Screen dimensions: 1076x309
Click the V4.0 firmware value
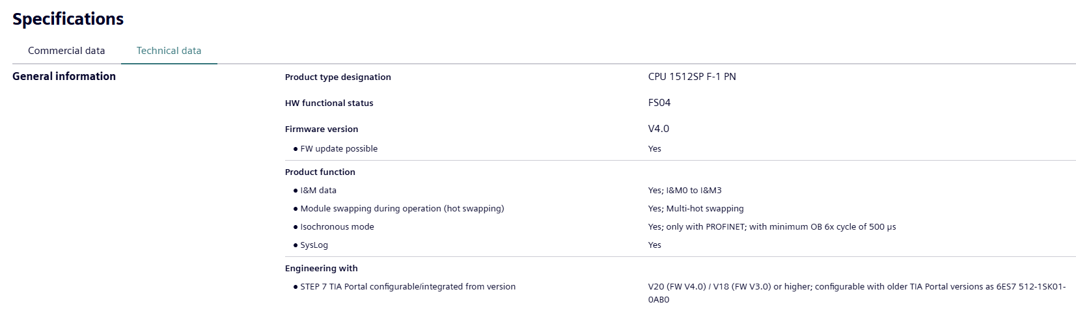[658, 129]
